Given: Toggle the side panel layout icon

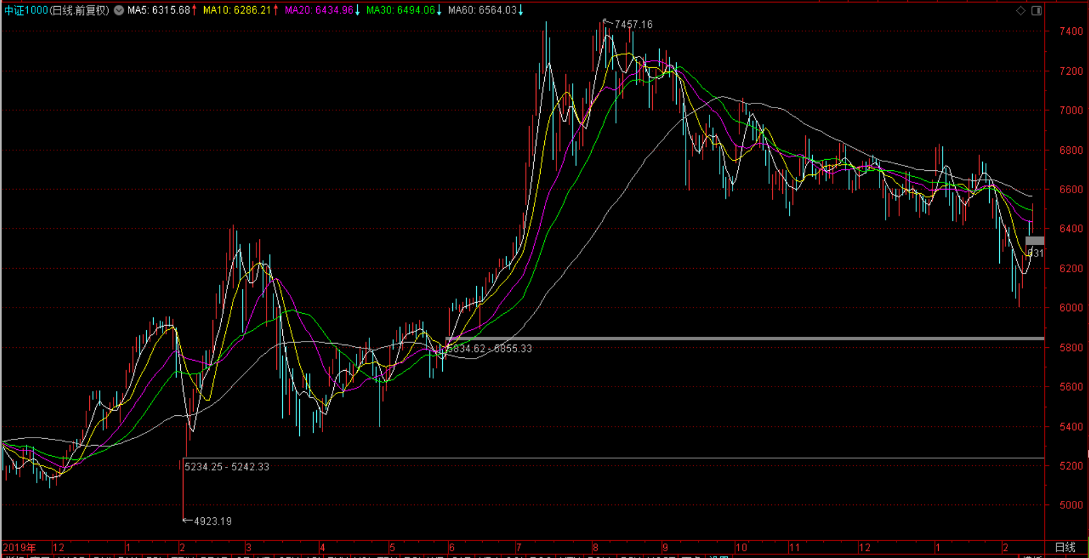Looking at the screenshot, I should [1037, 10].
